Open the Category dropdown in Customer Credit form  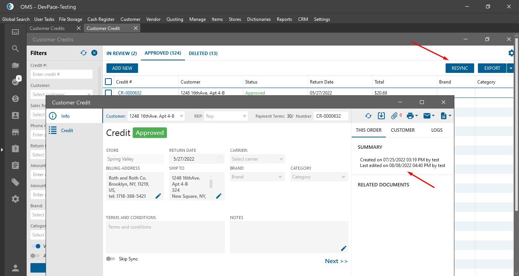[x=319, y=177]
